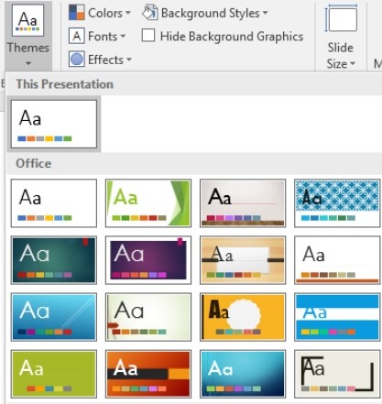Open the Colors dropdown
The height and width of the screenshot is (404, 382).
click(x=100, y=13)
